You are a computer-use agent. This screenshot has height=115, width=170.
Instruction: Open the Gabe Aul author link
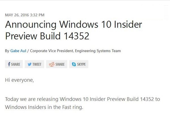[x=18, y=51]
